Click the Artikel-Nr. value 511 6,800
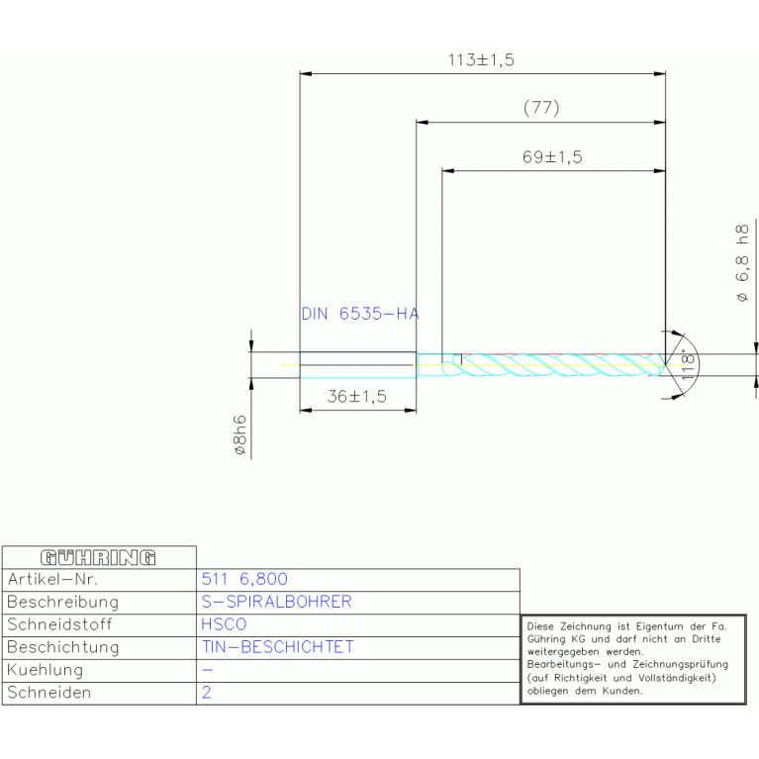The image size is (759, 759). pos(243,579)
